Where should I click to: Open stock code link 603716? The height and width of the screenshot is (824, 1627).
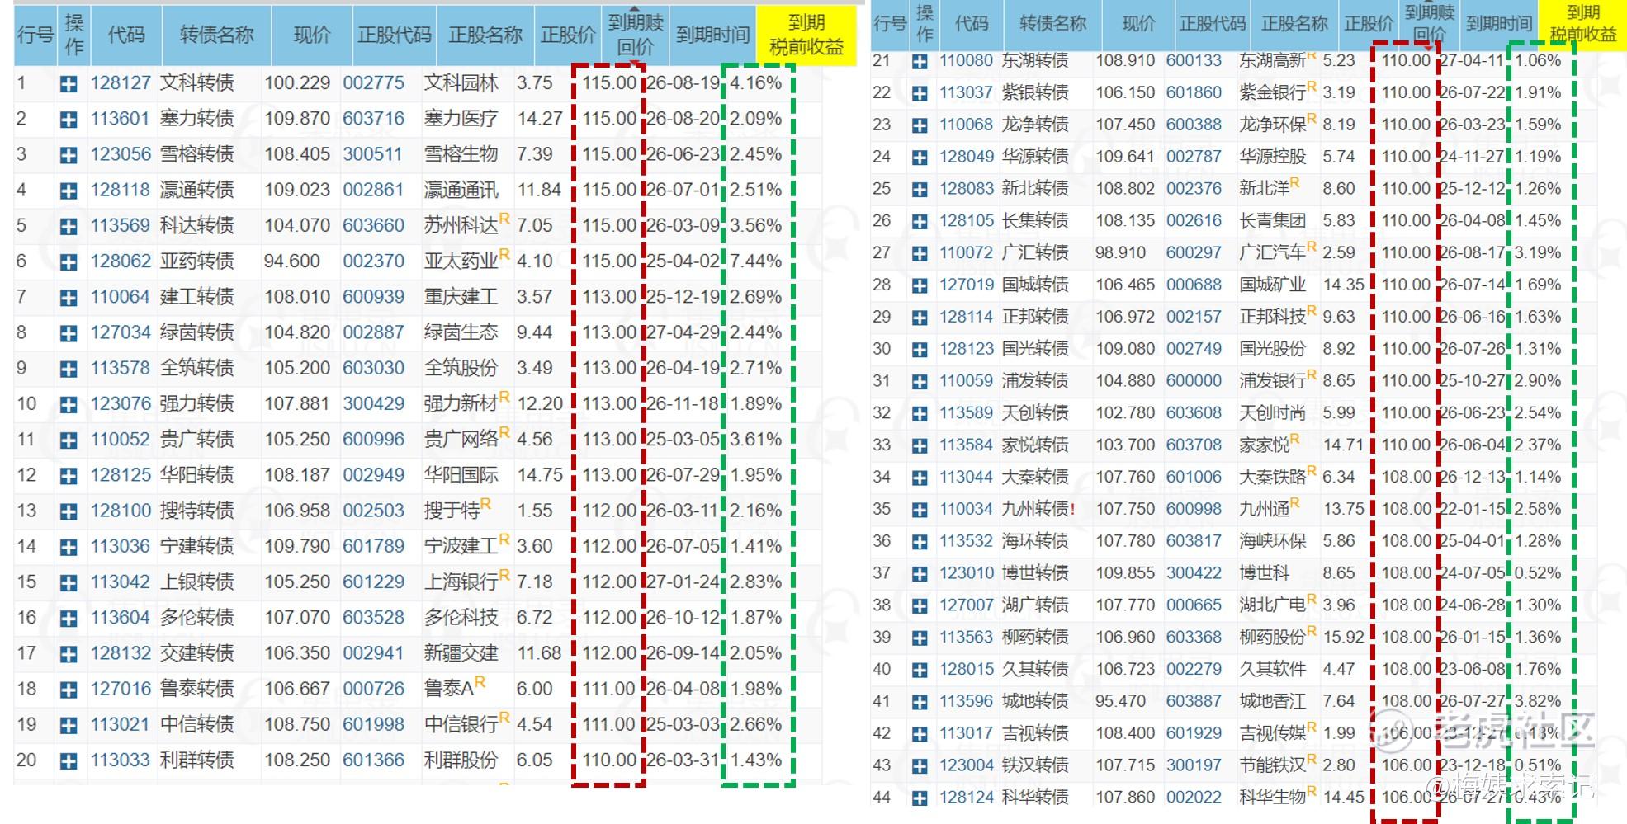374,119
